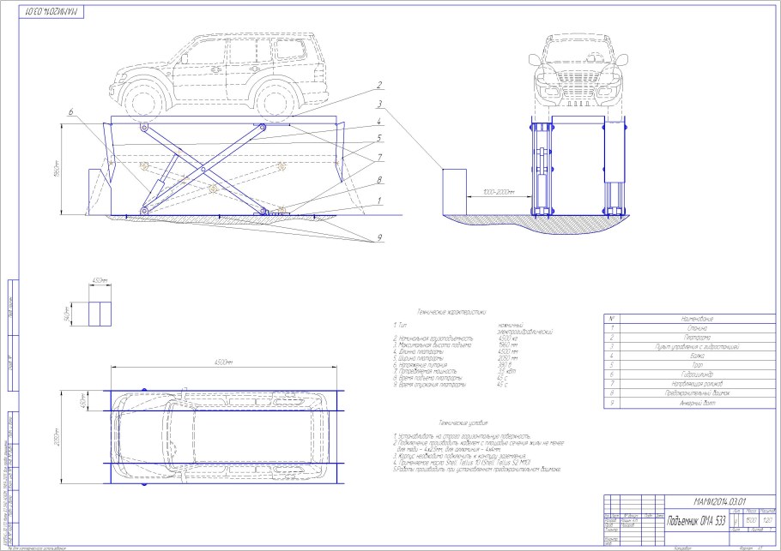Select callout number 8 label
Viewport: 781px width, 551px height.
coord(378,182)
